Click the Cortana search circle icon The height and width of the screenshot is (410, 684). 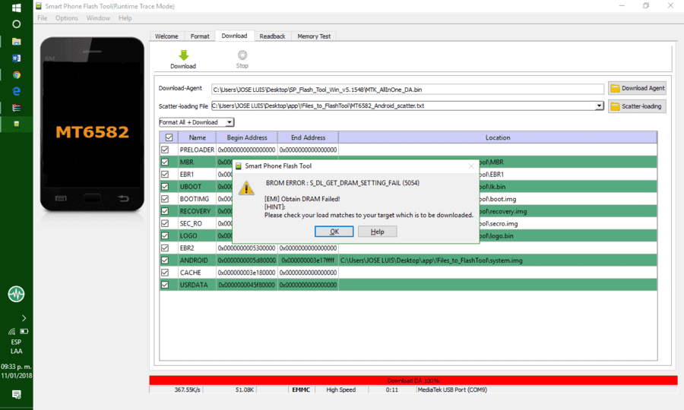point(17,24)
